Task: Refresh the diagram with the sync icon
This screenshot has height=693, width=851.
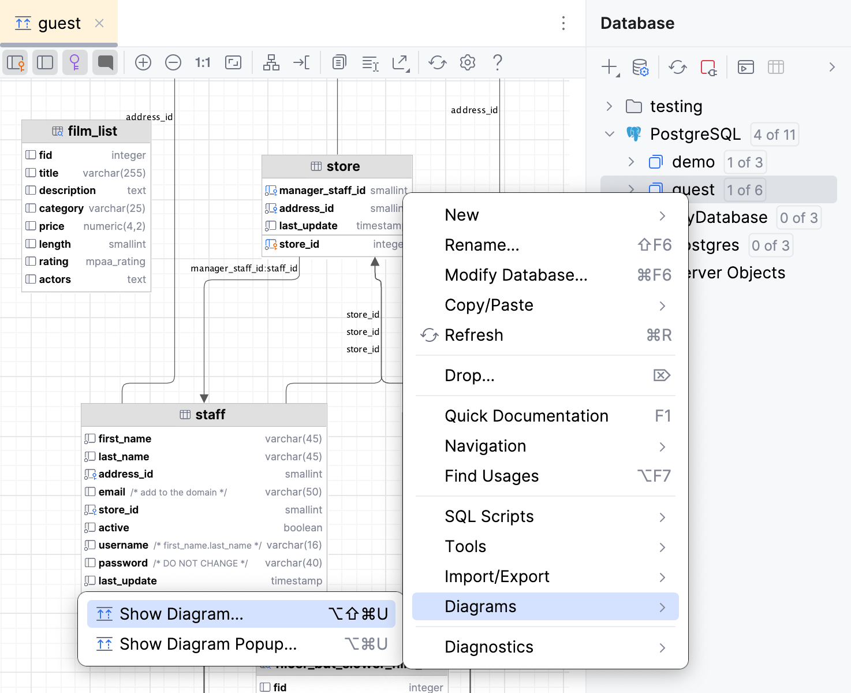Action: [x=437, y=62]
